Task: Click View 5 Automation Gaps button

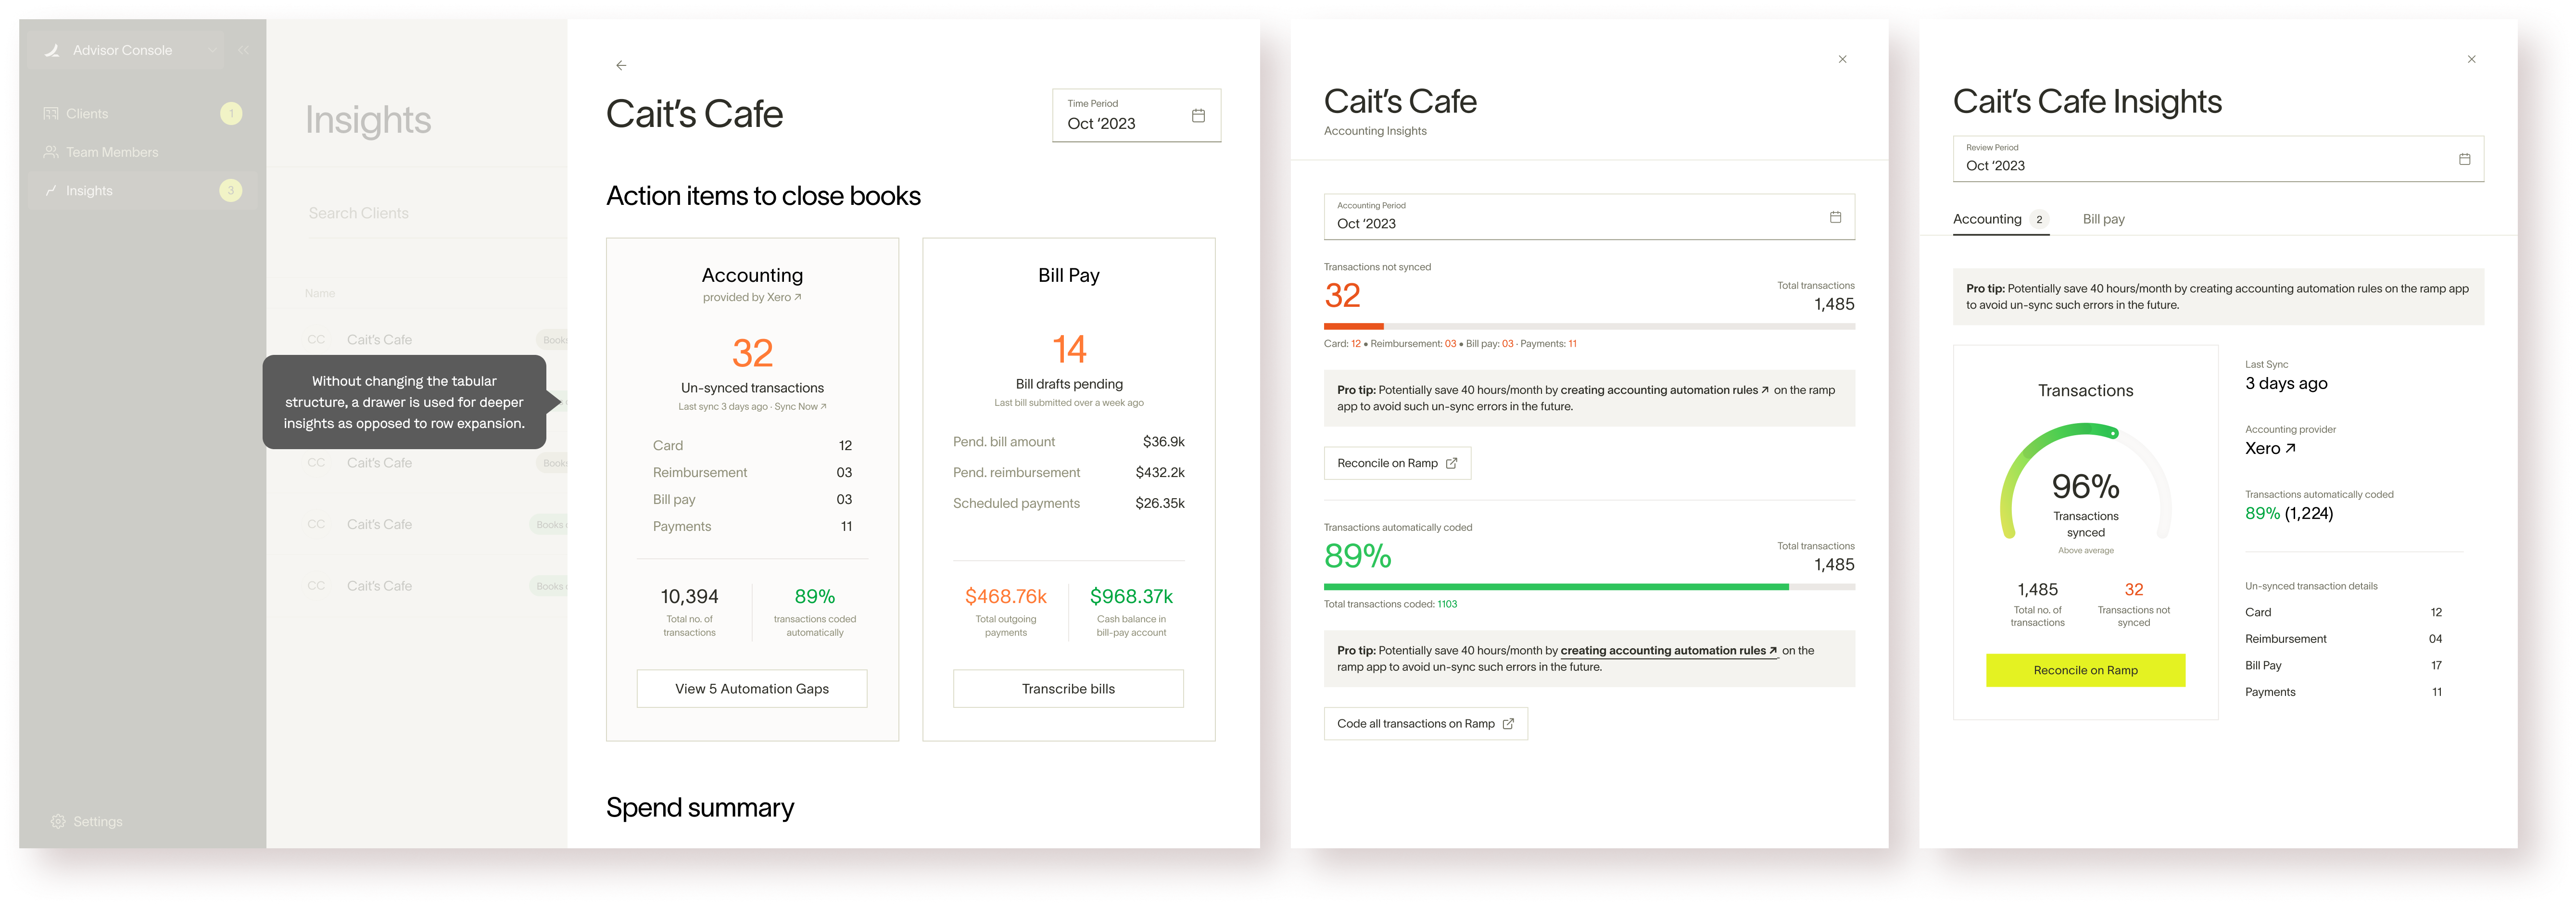Action: (x=752, y=688)
